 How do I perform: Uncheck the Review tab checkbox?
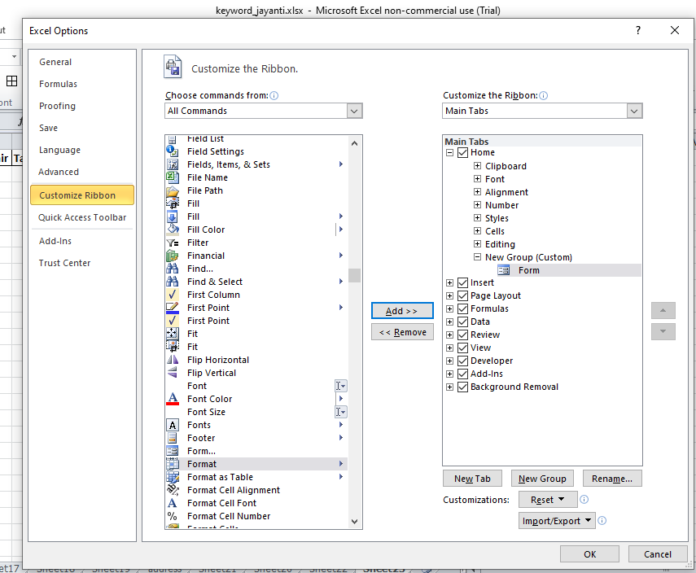tap(462, 335)
